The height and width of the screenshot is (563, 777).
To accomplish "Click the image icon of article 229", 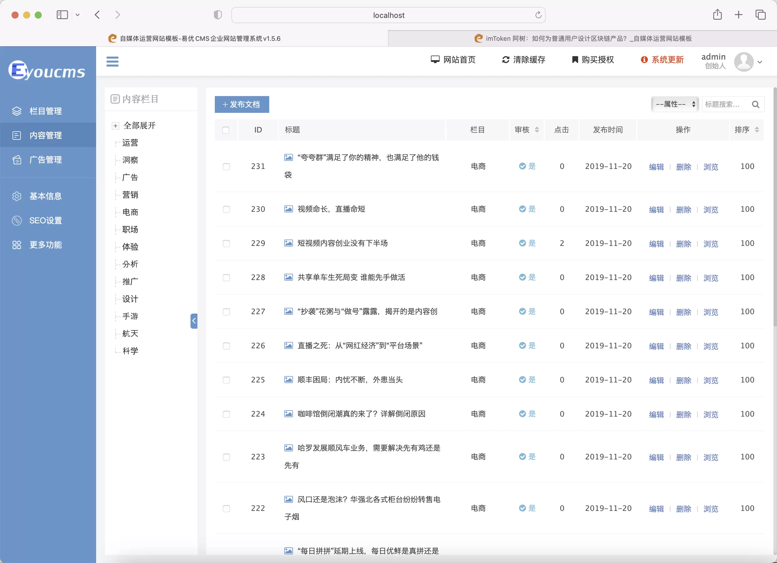I will coord(288,243).
